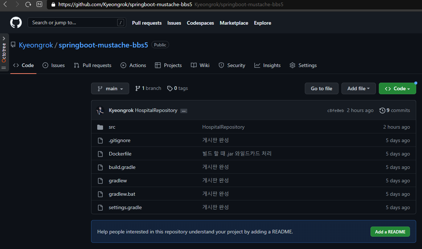
Task: Click the build.gradle file icon
Action: 101,167
